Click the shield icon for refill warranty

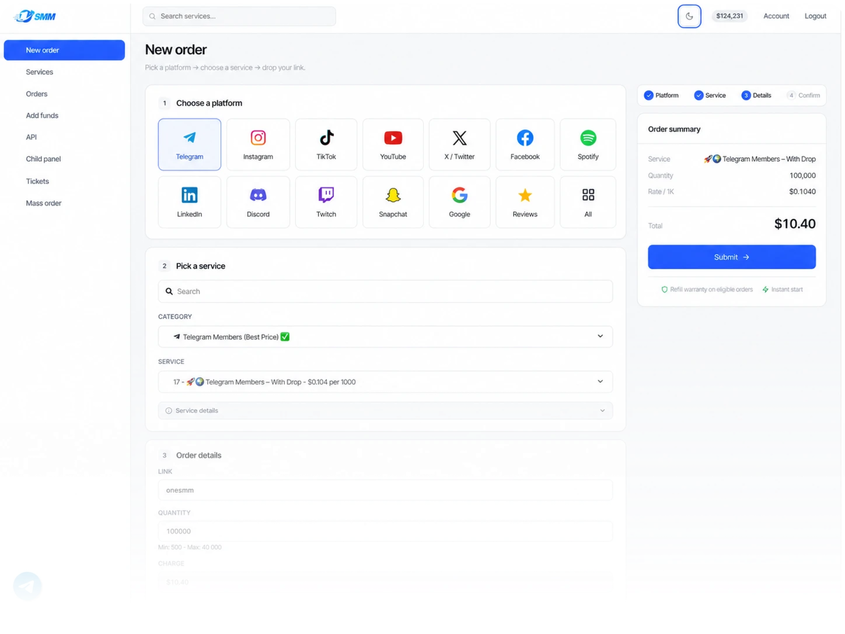pos(664,289)
